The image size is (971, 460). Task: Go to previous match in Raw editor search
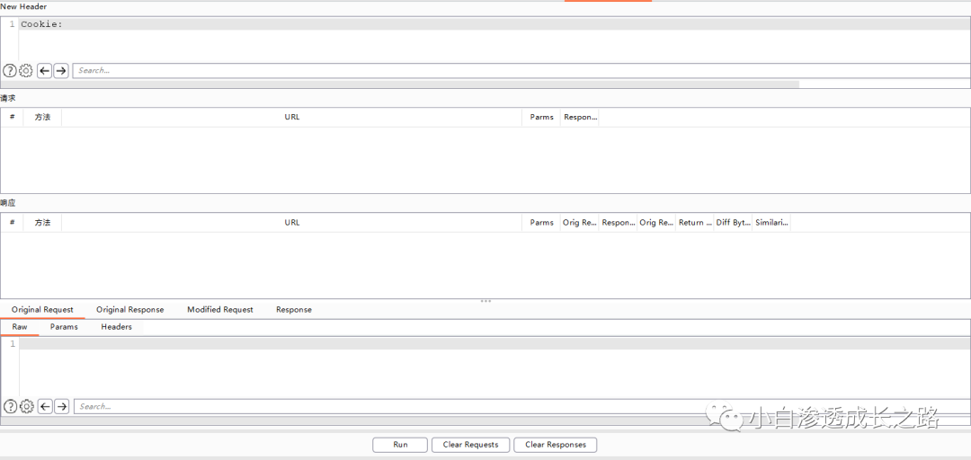[45, 407]
